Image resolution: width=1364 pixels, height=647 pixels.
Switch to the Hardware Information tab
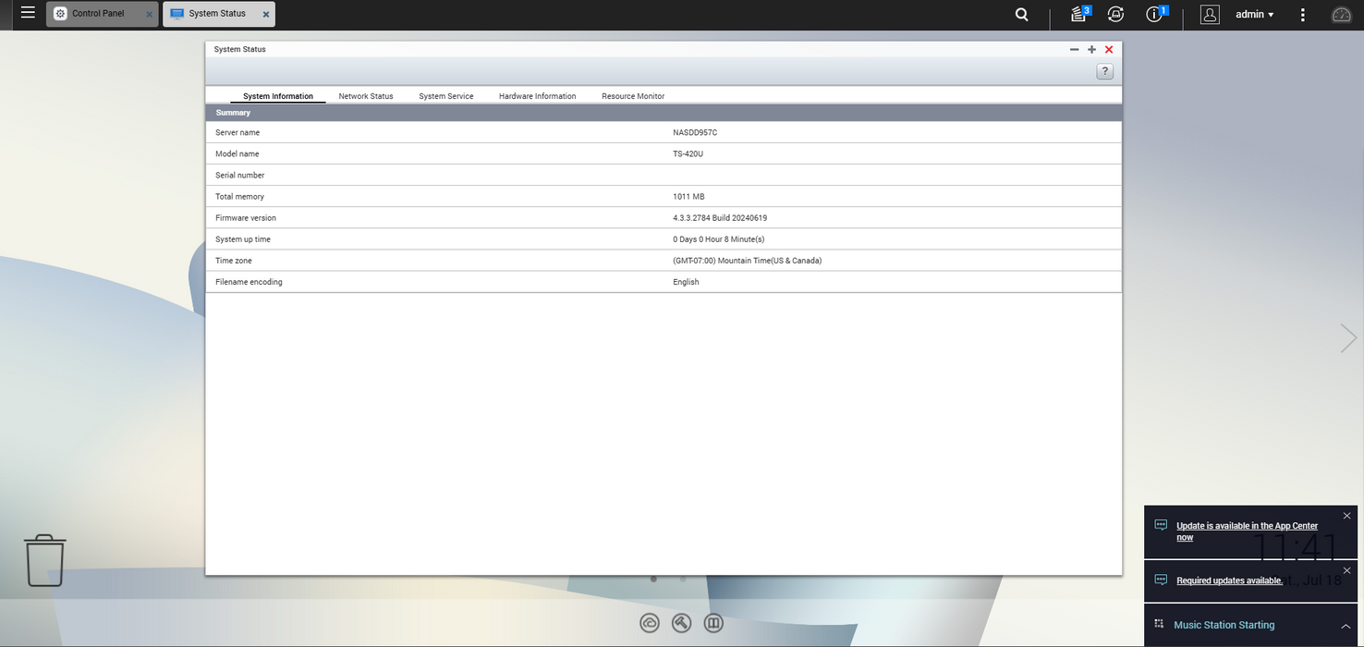(537, 96)
